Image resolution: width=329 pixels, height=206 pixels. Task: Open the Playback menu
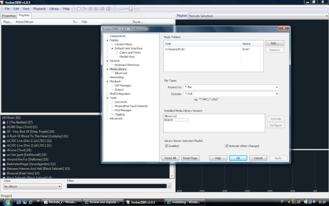tap(39, 9)
